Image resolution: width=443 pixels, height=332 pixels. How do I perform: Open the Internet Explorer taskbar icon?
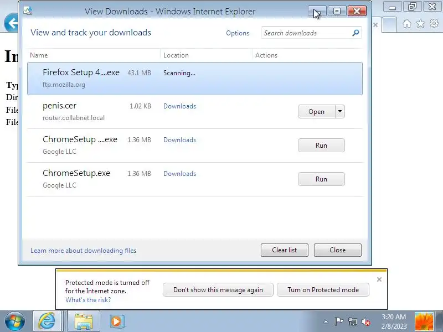[x=47, y=321]
